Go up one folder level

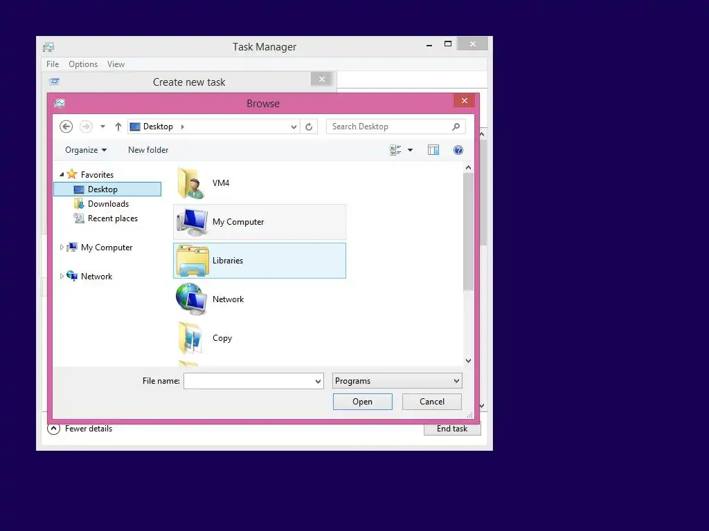click(118, 127)
